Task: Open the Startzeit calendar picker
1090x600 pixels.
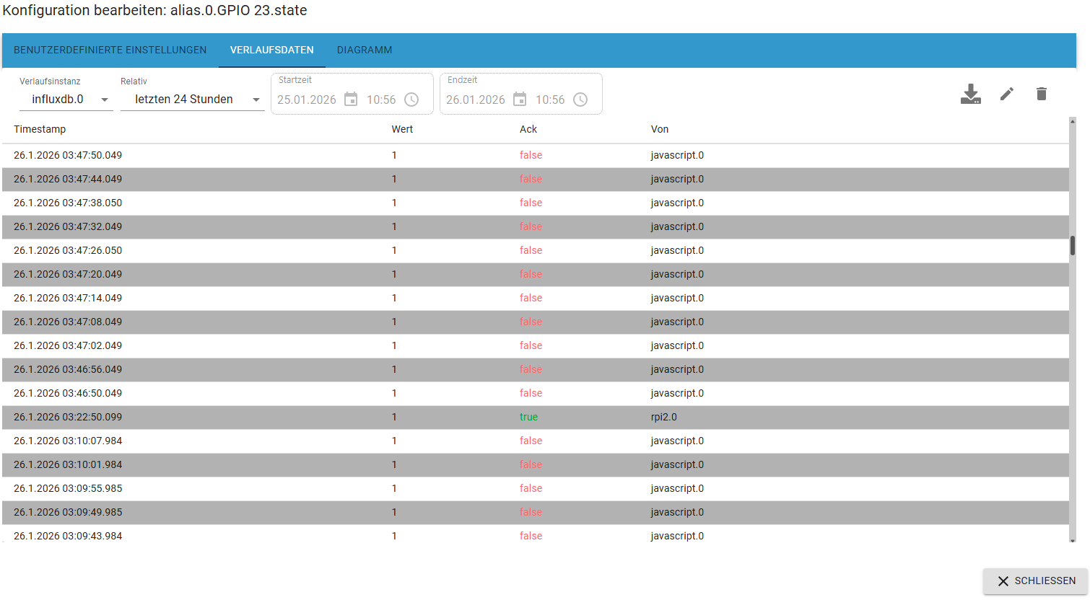Action: click(351, 100)
